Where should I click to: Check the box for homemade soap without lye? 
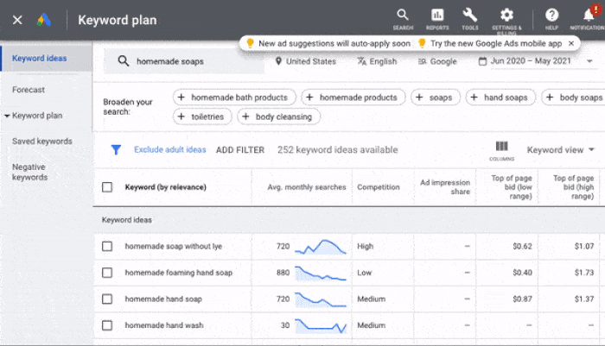[x=107, y=246]
